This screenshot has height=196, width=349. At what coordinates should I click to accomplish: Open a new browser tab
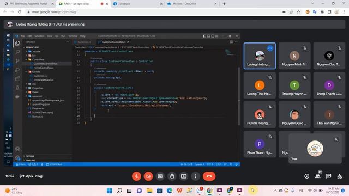[224, 4]
